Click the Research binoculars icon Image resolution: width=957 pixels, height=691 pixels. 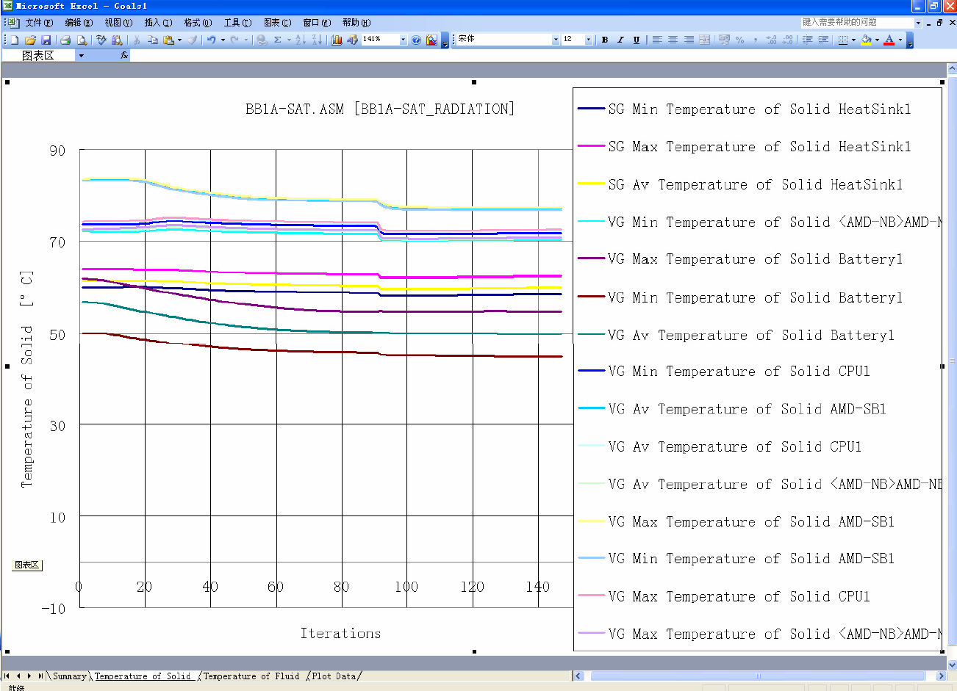(117, 40)
